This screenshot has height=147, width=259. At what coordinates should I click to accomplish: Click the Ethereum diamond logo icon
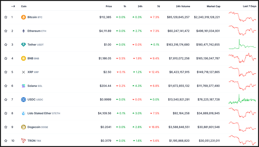click(x=24, y=31)
